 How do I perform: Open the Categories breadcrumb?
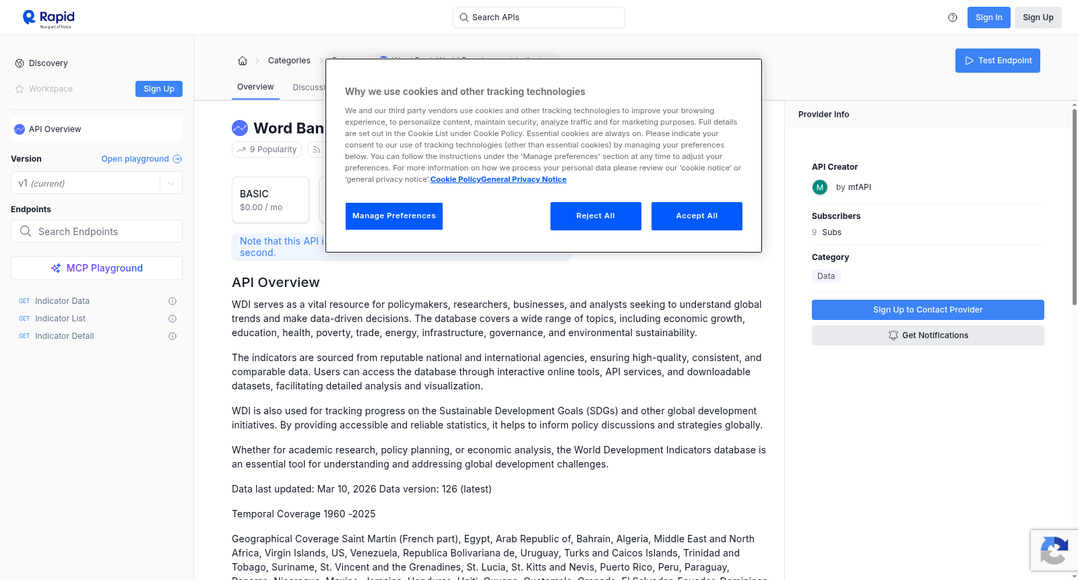pyautogui.click(x=289, y=61)
